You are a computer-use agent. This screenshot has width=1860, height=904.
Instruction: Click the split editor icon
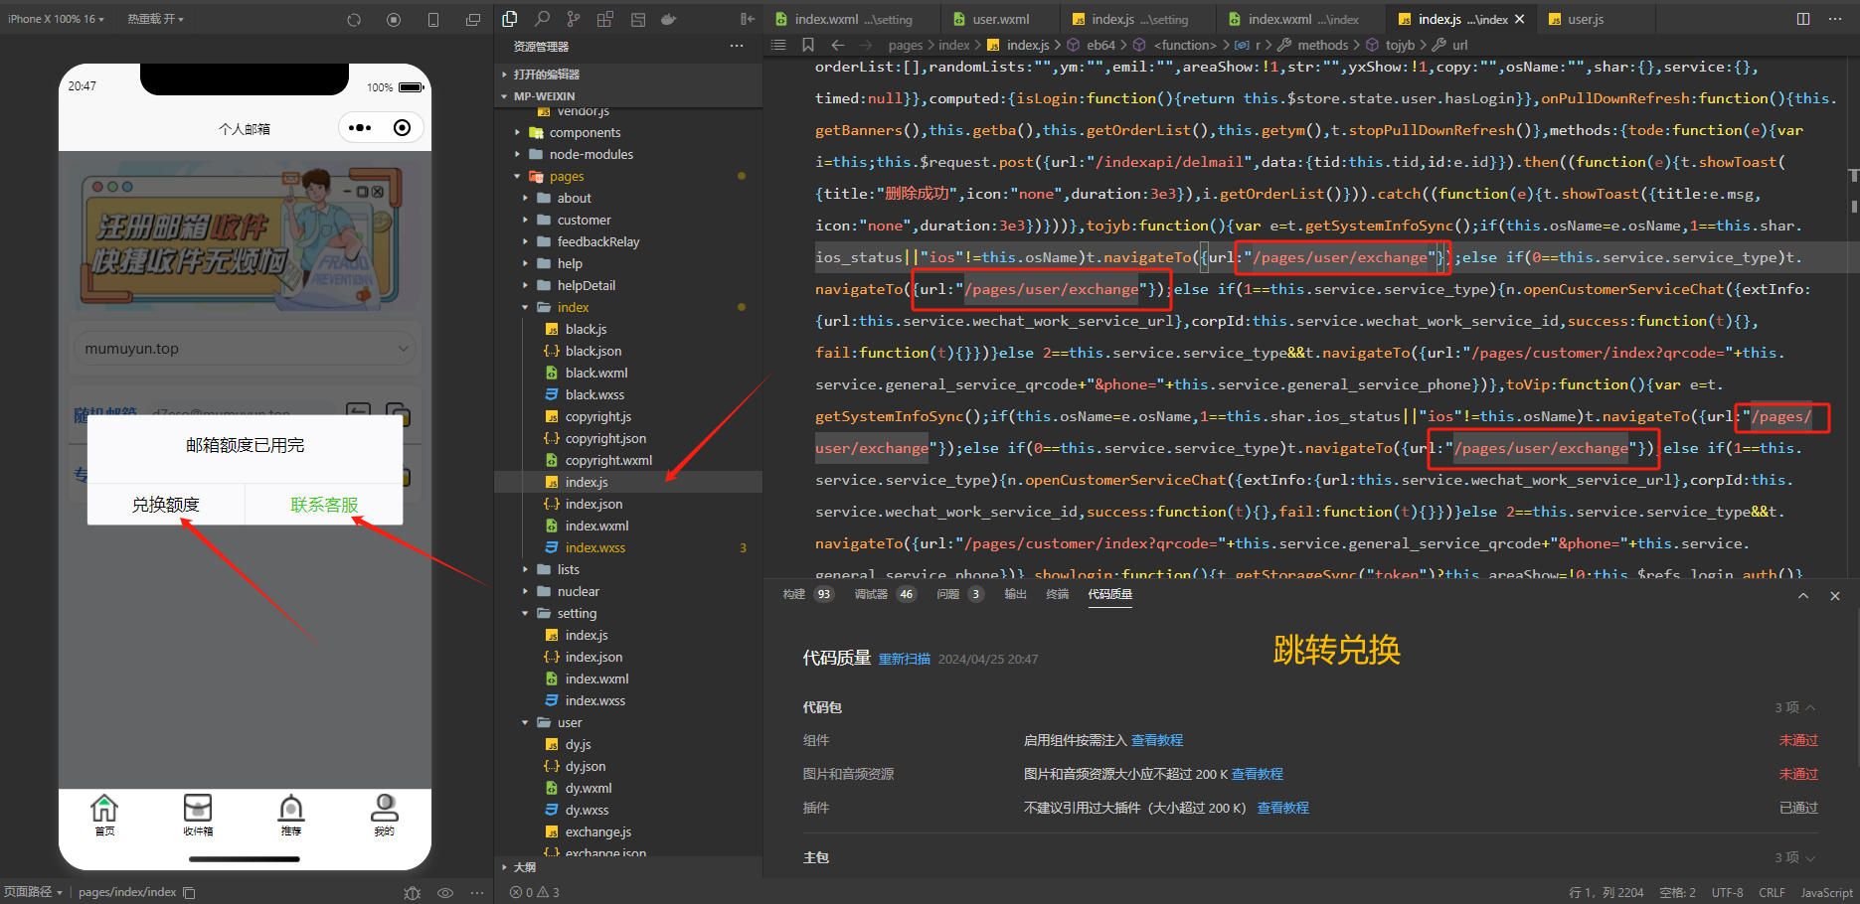click(1803, 19)
